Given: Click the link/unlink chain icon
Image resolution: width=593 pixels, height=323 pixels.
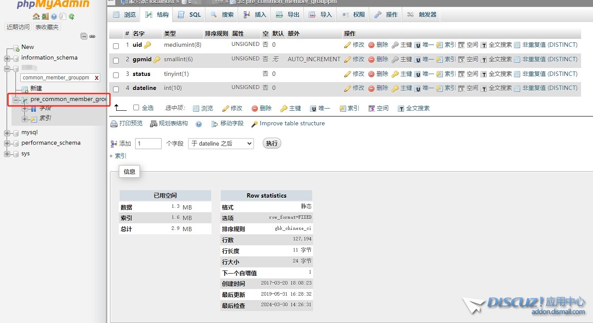Looking at the screenshot, I should tap(92, 36).
